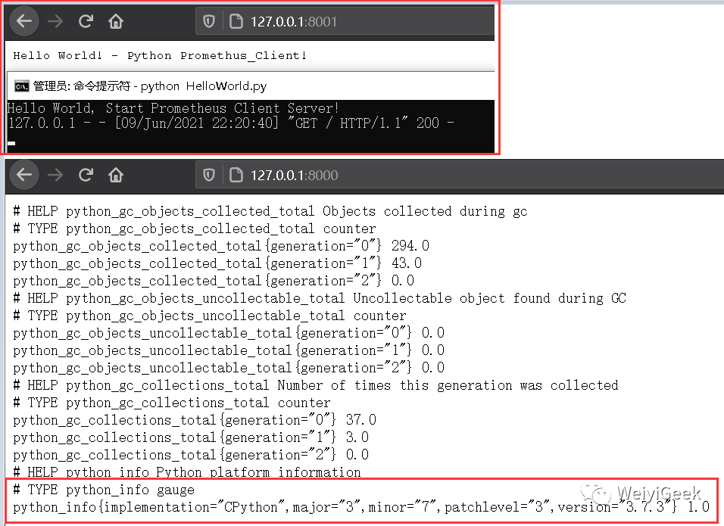Viewport: 724px width, 526px height.
Task: Click TYPE python_gc_collections_total counter line
Action: pyautogui.click(x=172, y=403)
